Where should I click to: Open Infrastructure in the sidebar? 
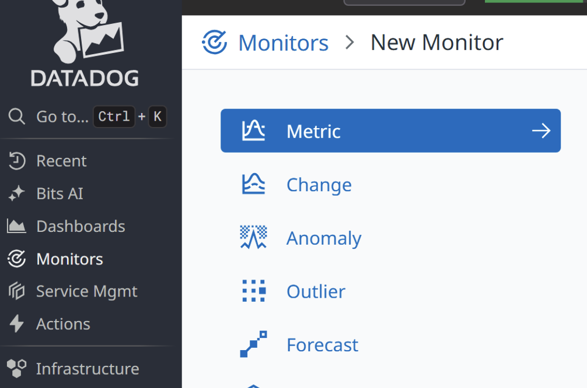point(88,369)
